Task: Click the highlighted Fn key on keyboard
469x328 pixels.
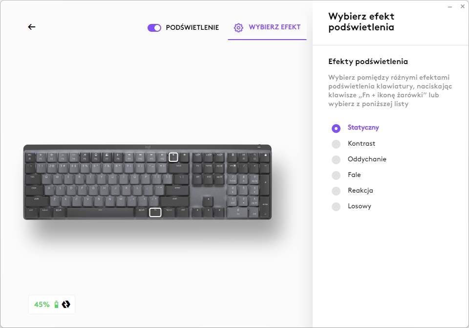Action: click(155, 212)
